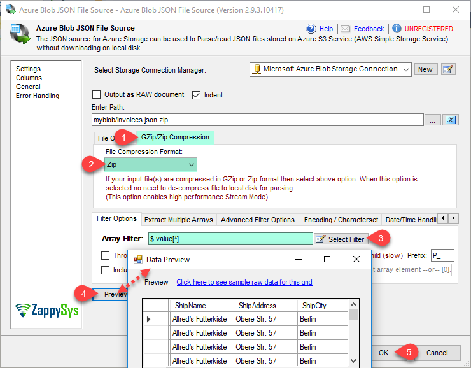
Task: Minimize the Data Preview window
Action: click(x=299, y=259)
